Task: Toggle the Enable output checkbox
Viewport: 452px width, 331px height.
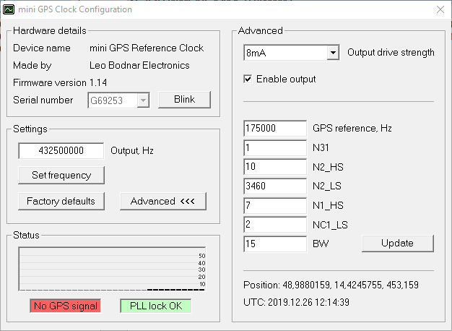Action: tap(248, 79)
